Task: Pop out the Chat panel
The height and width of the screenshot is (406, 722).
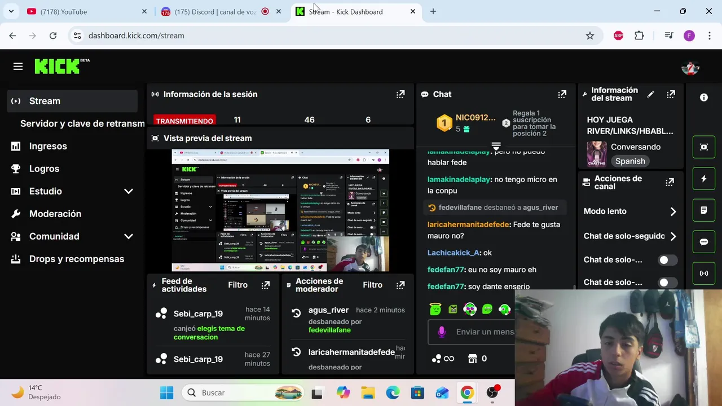Action: pyautogui.click(x=562, y=94)
